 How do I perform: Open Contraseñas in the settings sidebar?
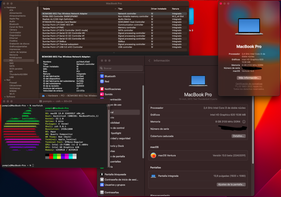(x=110, y=192)
